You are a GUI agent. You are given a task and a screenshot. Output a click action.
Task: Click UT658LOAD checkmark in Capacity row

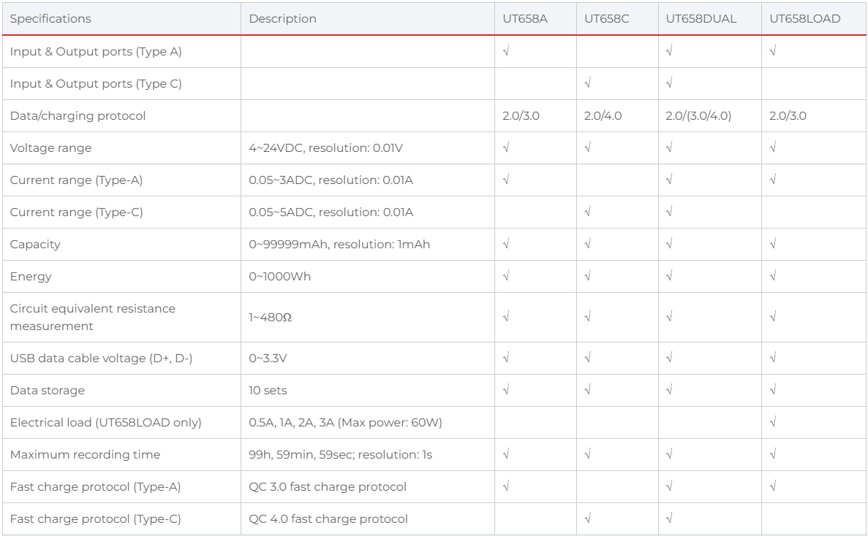773,245
